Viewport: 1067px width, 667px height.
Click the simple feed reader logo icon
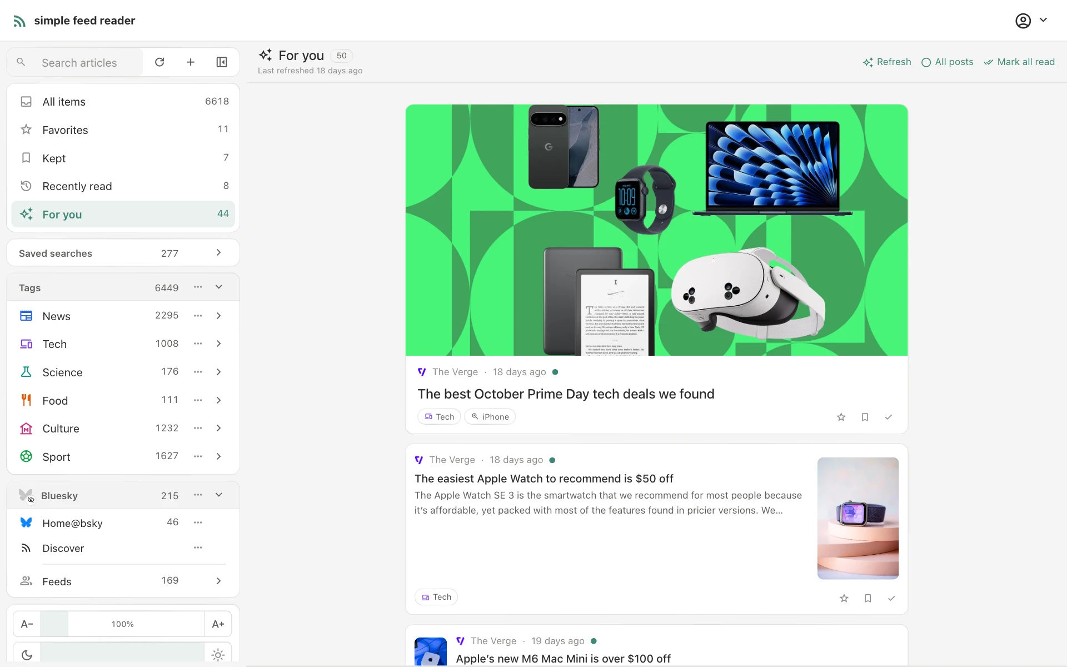point(19,21)
